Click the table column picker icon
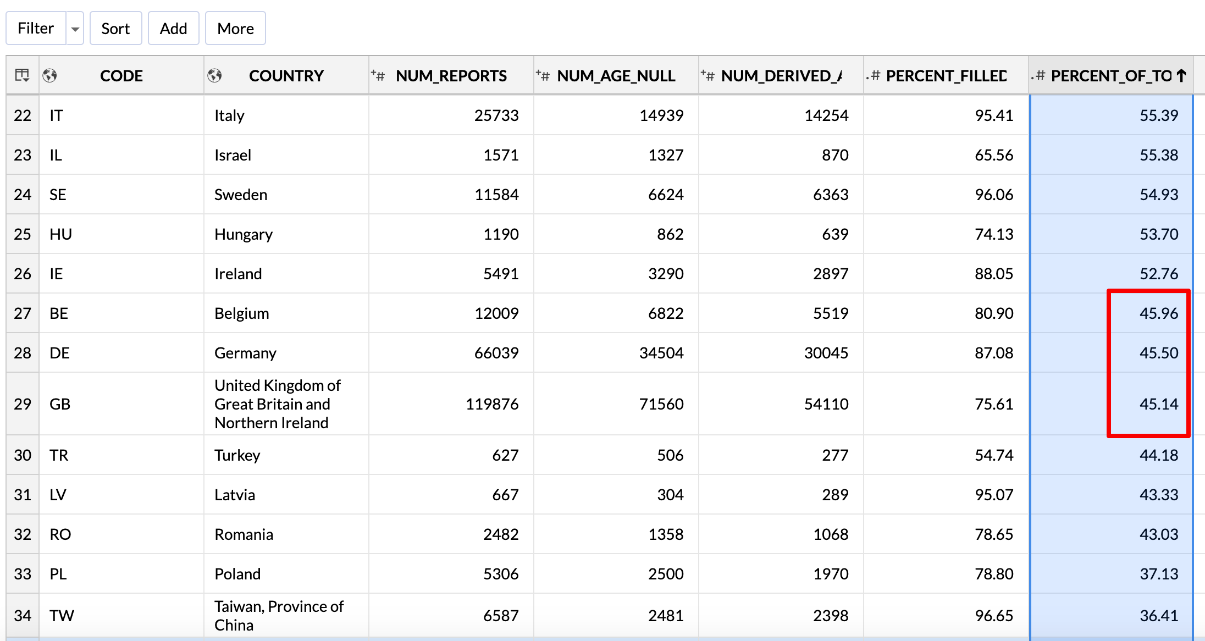1205x641 pixels. coord(23,75)
